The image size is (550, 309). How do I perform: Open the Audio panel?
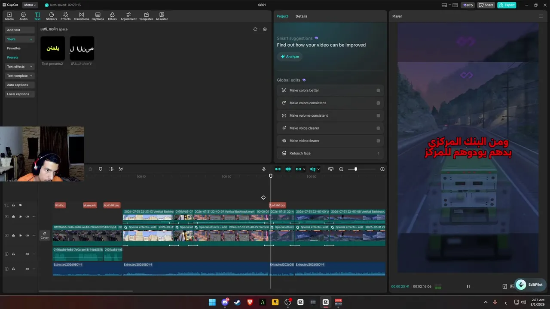click(23, 16)
